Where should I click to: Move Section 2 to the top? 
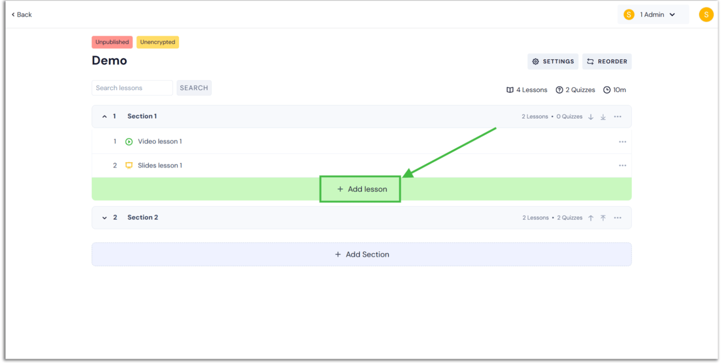pos(602,217)
